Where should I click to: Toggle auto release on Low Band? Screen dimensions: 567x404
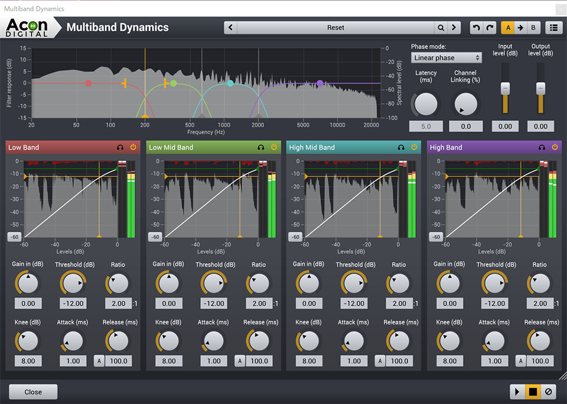pyautogui.click(x=99, y=361)
